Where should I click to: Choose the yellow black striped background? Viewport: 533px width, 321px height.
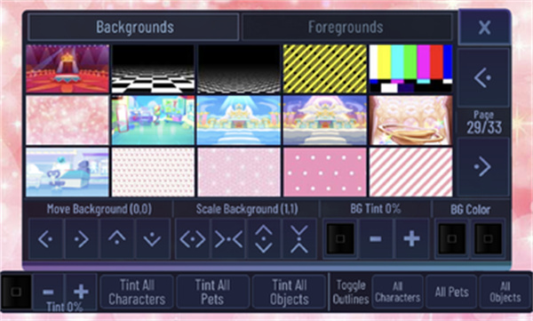(x=325, y=68)
